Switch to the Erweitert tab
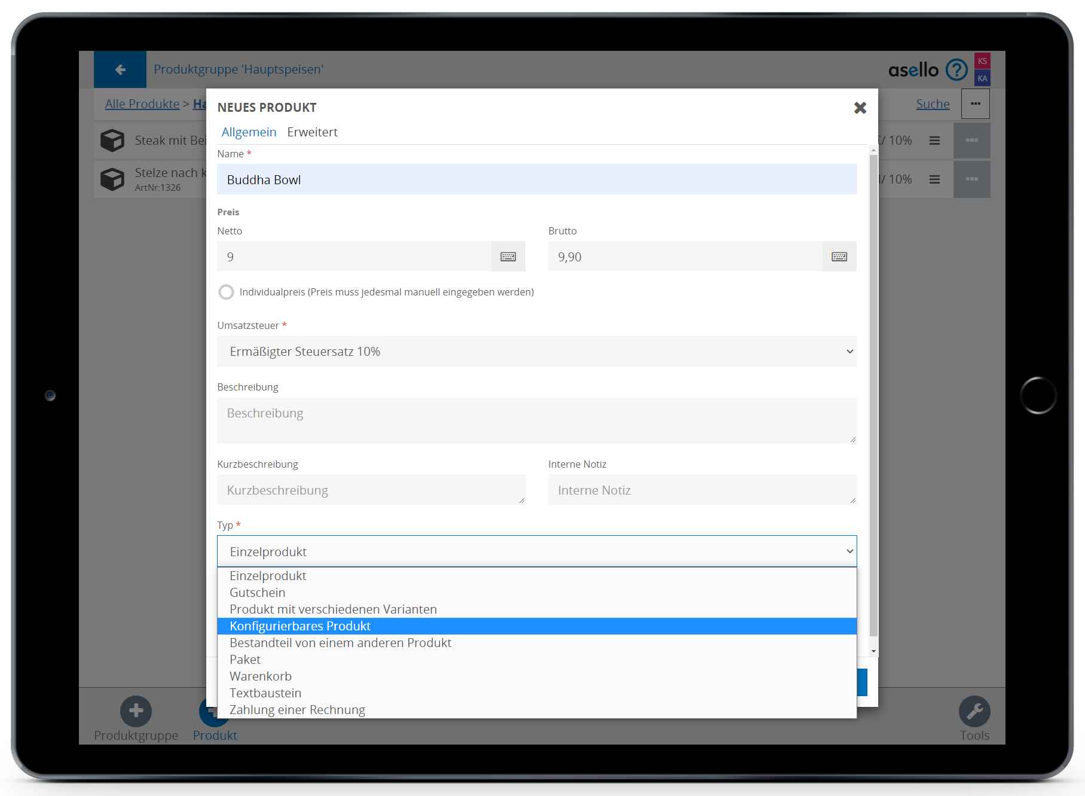This screenshot has width=1085, height=796. point(312,132)
